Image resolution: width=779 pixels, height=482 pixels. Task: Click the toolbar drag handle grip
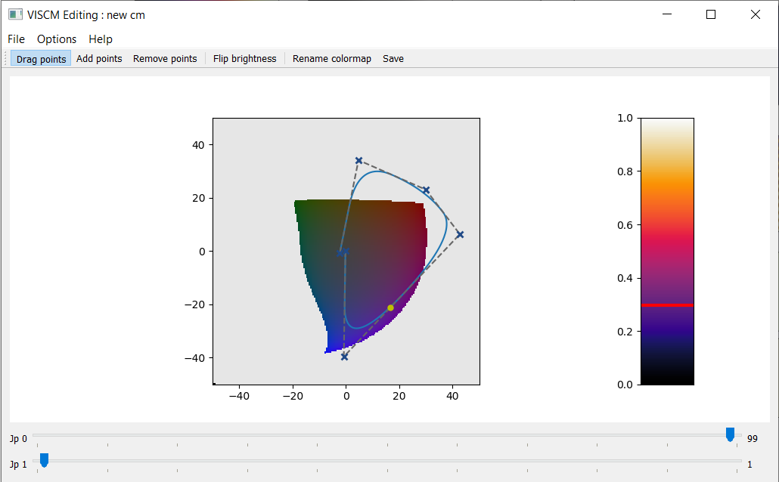coord(6,59)
